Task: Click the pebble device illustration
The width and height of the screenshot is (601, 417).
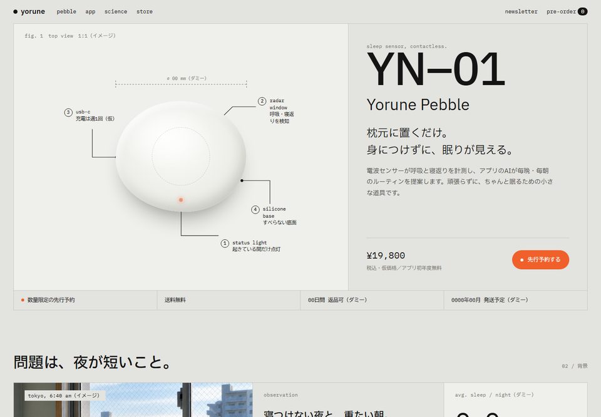Action: (181, 157)
